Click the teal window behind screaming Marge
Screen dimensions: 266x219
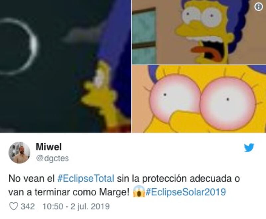(144, 36)
